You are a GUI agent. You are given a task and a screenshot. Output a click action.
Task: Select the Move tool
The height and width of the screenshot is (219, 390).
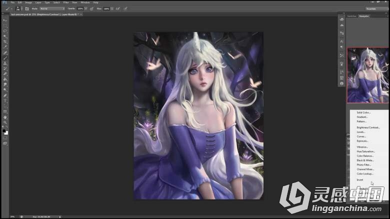click(x=5, y=20)
